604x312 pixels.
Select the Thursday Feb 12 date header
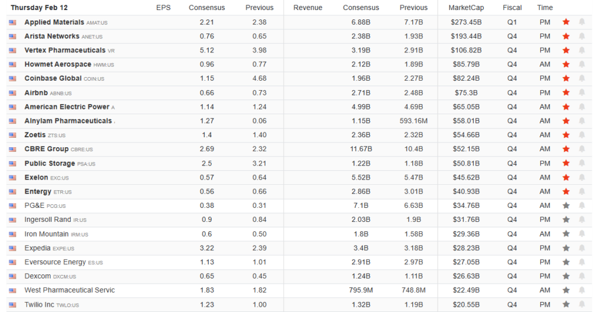tap(39, 8)
